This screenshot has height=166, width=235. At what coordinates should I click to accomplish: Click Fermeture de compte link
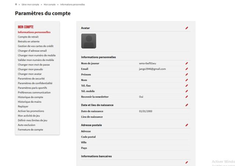pos(30,129)
